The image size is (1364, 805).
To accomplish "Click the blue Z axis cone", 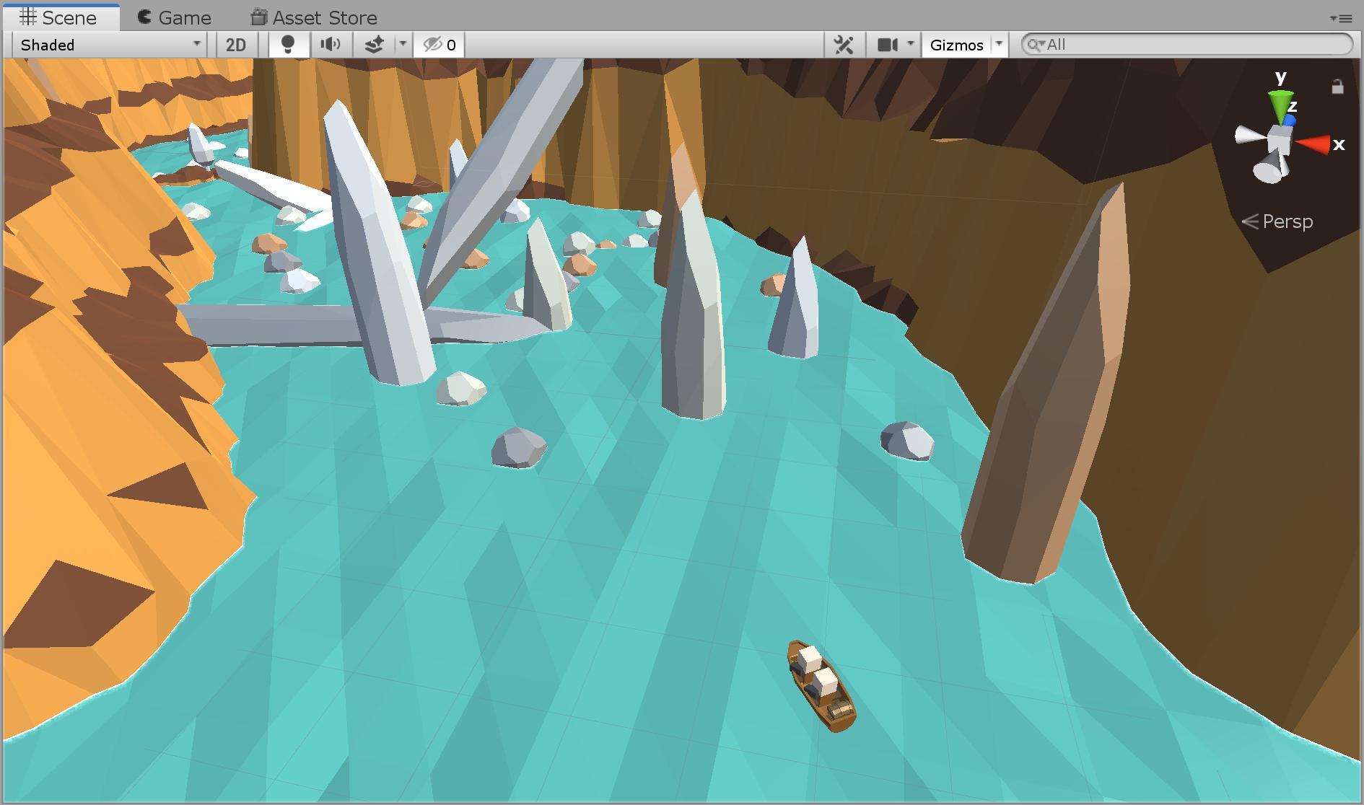I will coord(1289,121).
